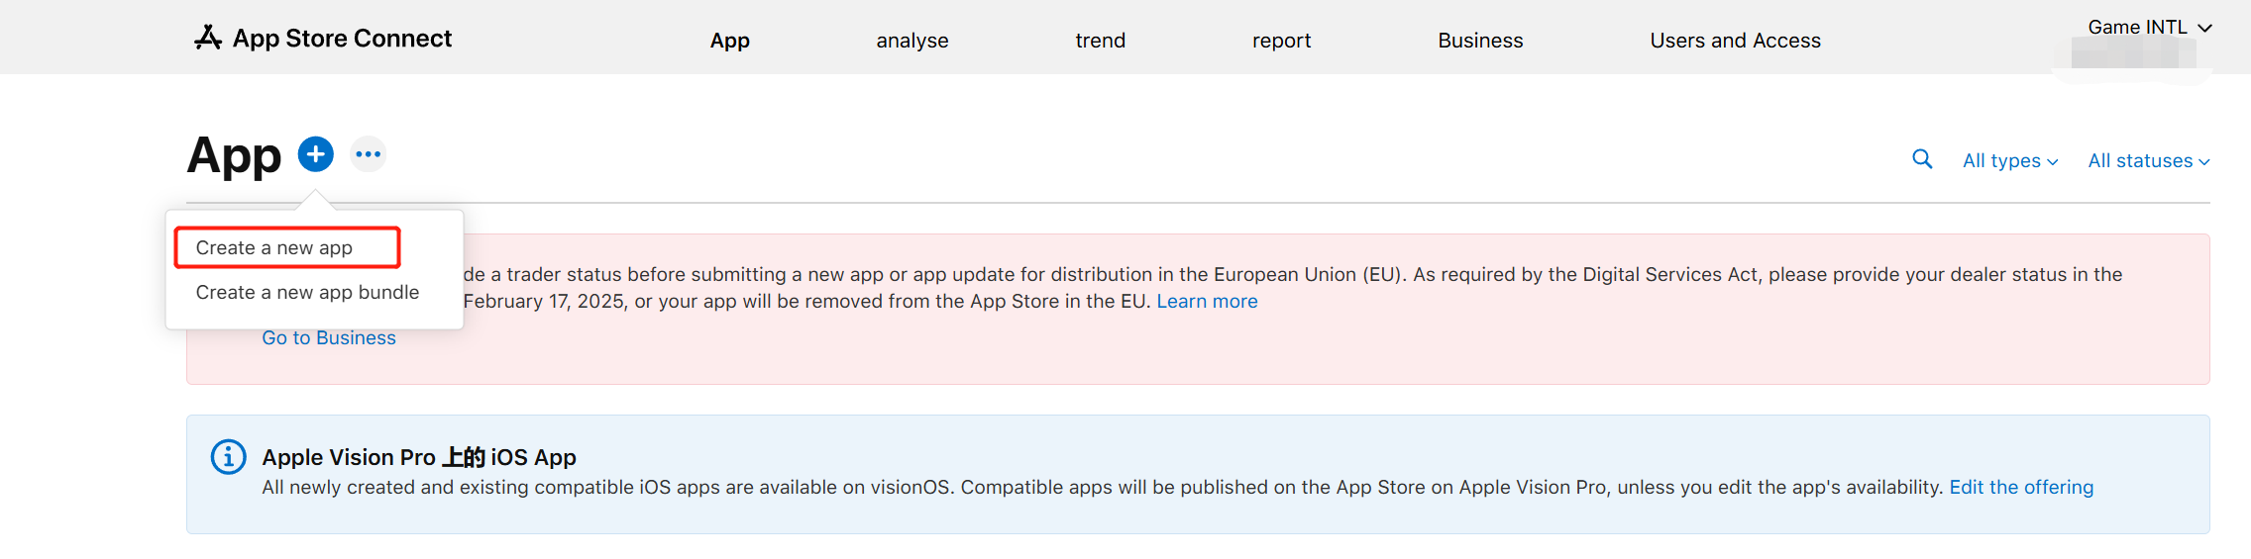Select the App tab in navigation
This screenshot has height=559, width=2251.
(x=729, y=41)
